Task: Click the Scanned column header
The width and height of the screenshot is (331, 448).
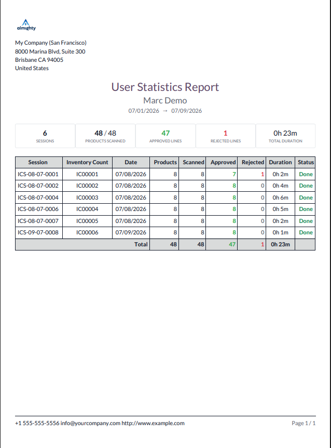Action: click(192, 162)
